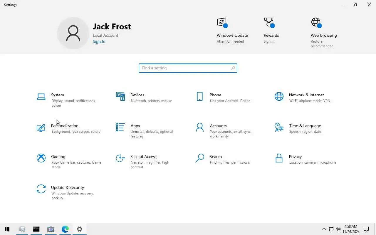376x235 pixels.
Task: Click Jack Frost profile avatar
Action: [73, 33]
